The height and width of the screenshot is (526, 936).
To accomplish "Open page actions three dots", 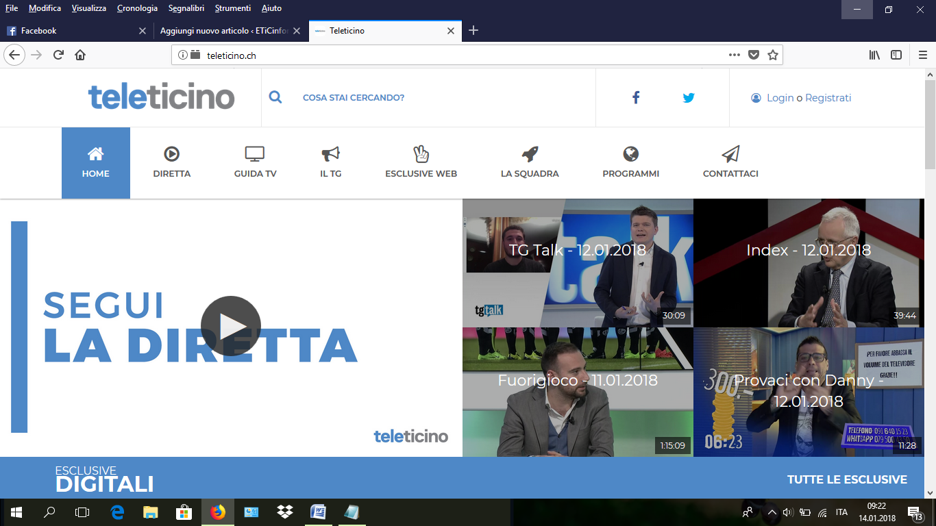I will pyautogui.click(x=735, y=55).
